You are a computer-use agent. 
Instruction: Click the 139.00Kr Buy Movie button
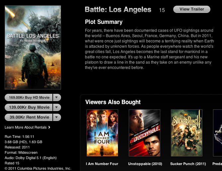click(29, 107)
